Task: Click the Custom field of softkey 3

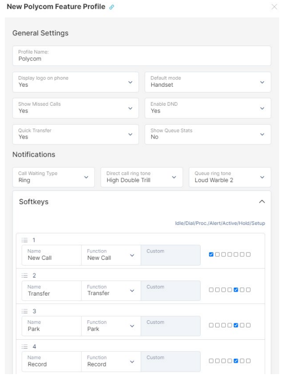Action: pyautogui.click(x=171, y=326)
